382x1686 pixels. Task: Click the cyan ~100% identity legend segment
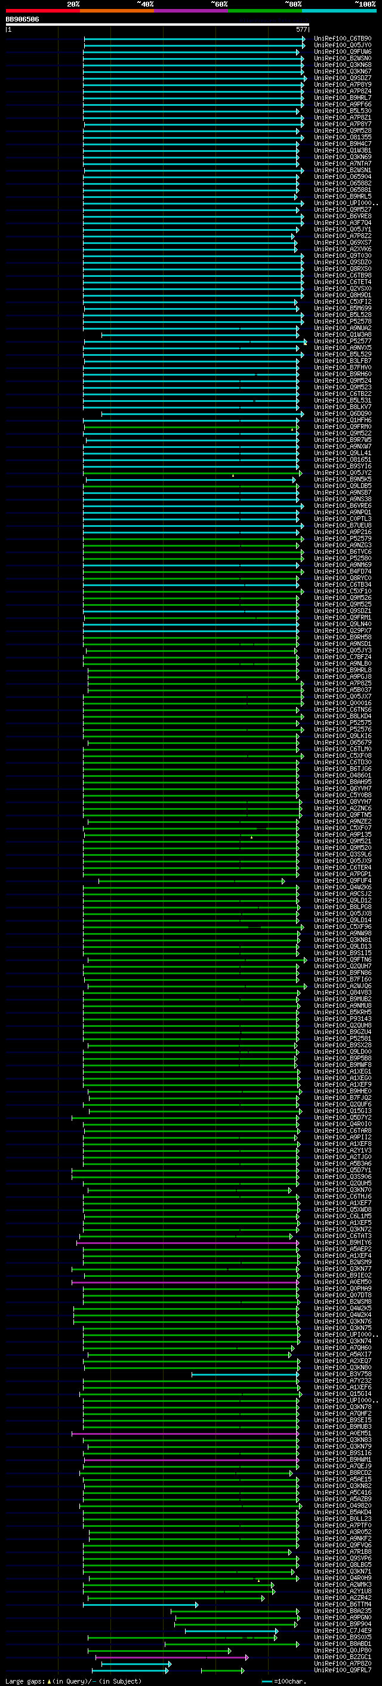[340, 11]
